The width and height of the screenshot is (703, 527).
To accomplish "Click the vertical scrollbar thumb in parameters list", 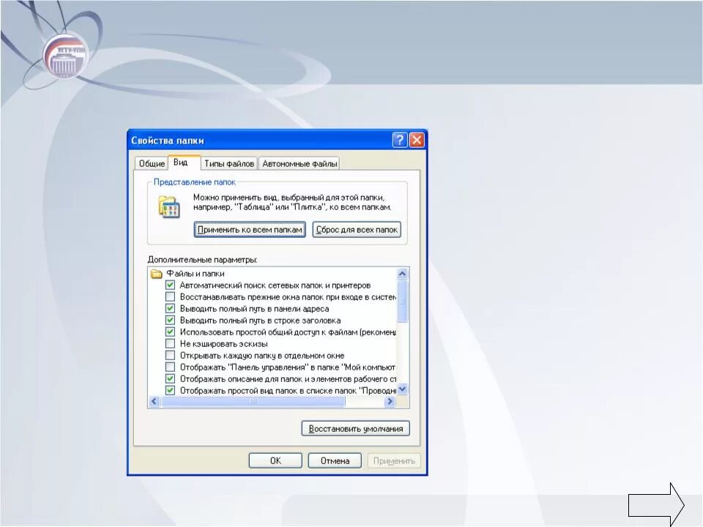I will (x=402, y=301).
